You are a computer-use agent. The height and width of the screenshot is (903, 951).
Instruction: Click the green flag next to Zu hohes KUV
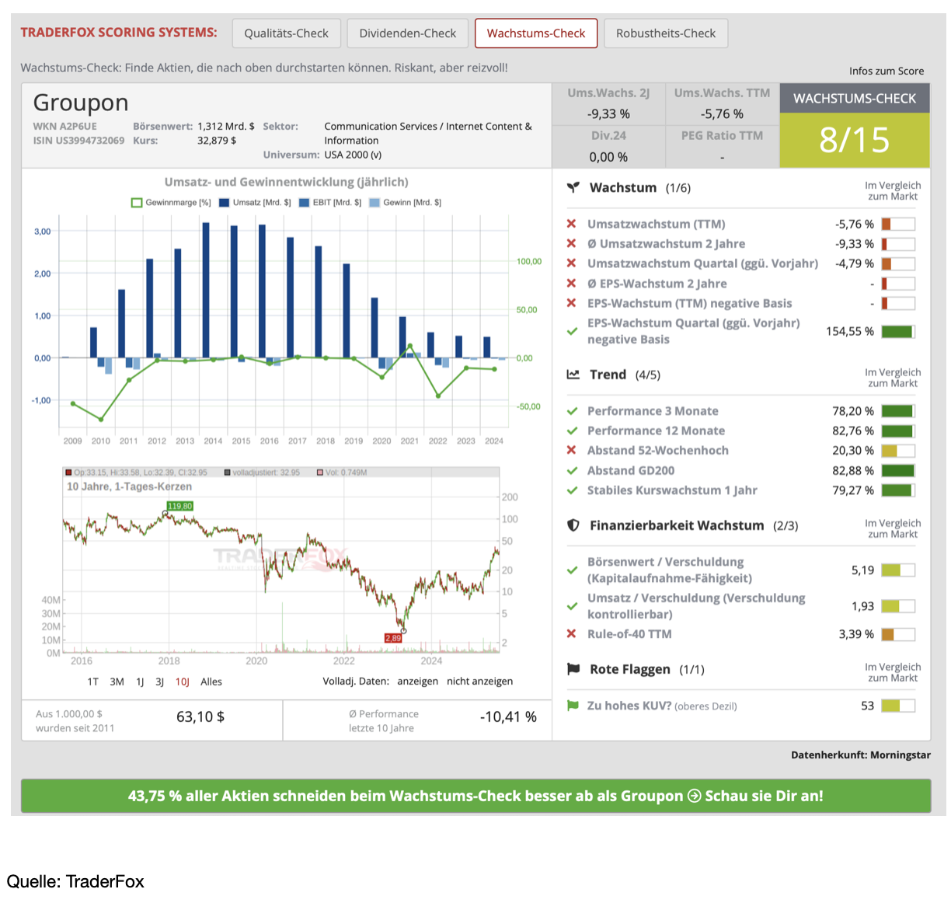click(x=573, y=706)
